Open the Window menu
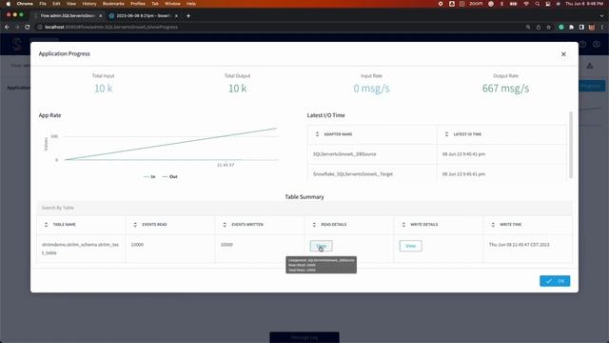609x343 pixels. click(x=172, y=4)
